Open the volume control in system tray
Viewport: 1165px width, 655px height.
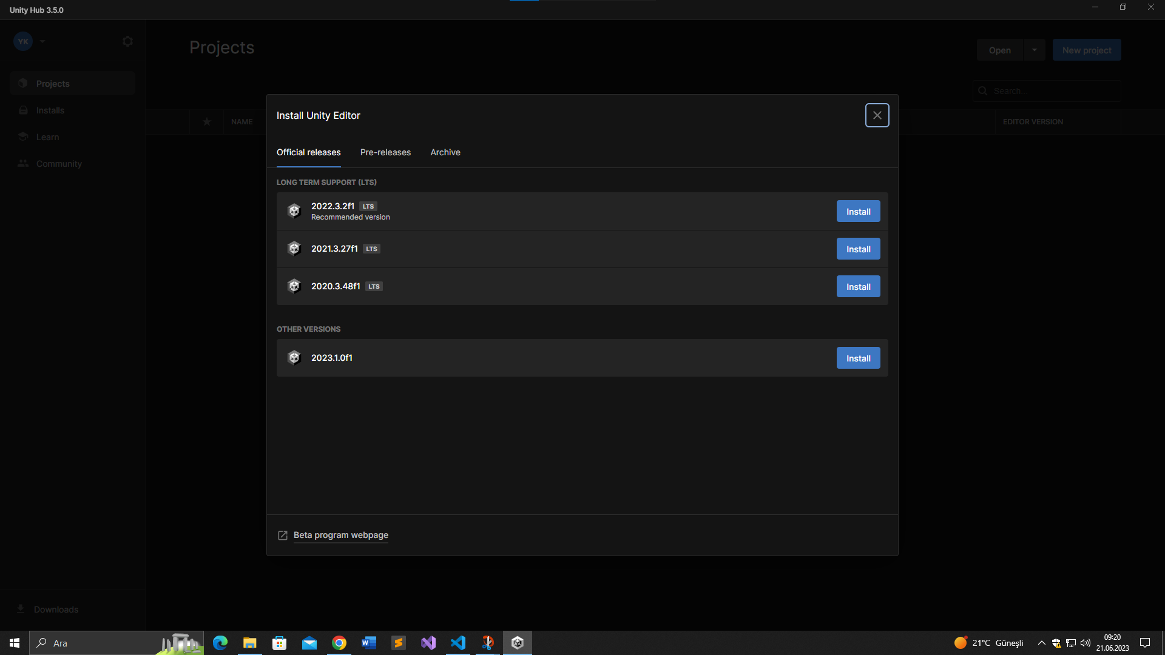(x=1086, y=643)
